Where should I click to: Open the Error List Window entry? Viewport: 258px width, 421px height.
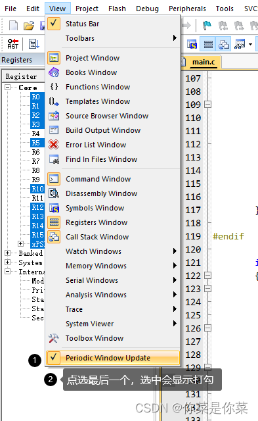(113, 145)
